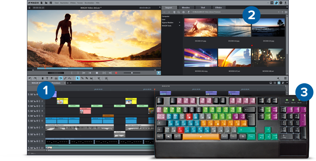The width and height of the screenshot is (316, 161).
Task: Start recording with the red record button
Action: pyautogui.click(x=116, y=73)
